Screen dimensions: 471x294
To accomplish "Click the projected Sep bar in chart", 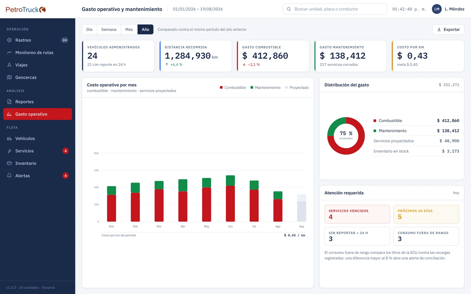I will tap(302, 208).
